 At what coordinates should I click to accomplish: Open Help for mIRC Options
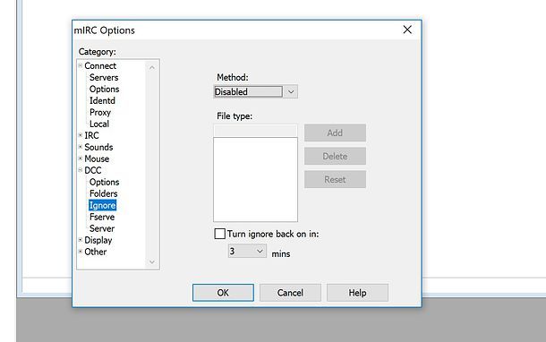coord(357,293)
